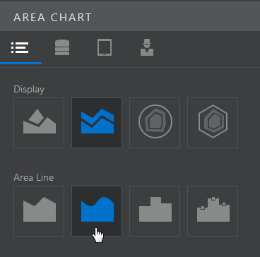This screenshot has width=260, height=257.
Task: Click the Display section label
Action: tap(29, 90)
